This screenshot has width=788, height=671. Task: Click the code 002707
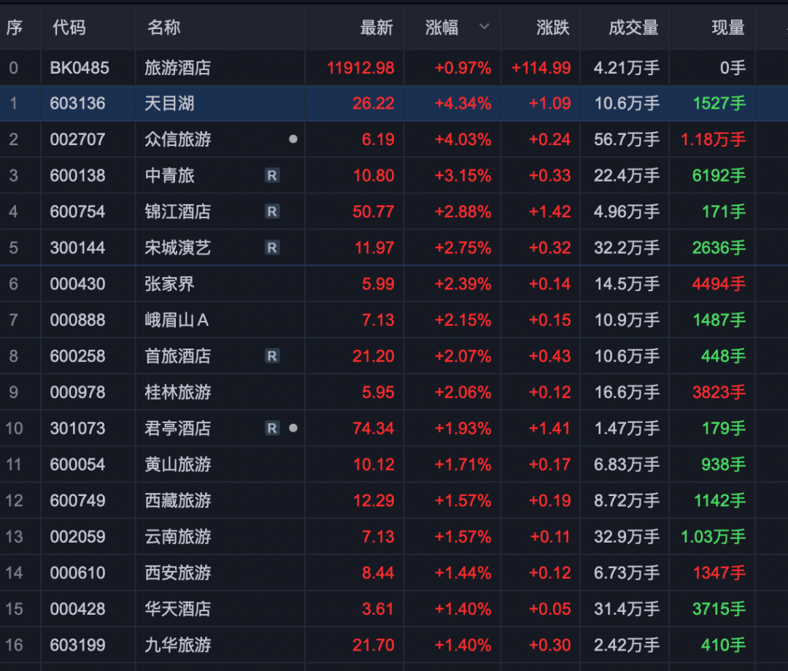[77, 139]
